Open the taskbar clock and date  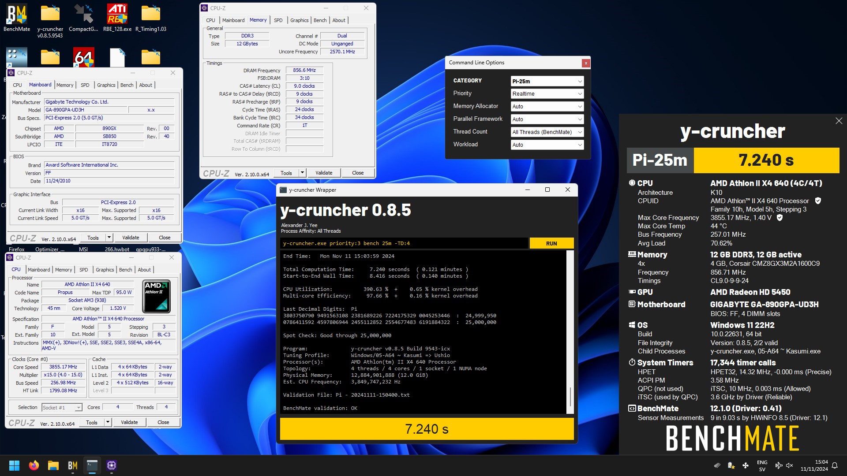814,465
